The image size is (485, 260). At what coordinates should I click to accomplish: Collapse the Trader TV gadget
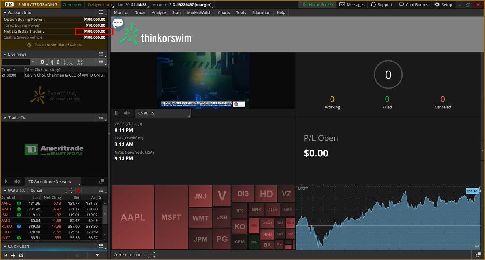click(4, 118)
